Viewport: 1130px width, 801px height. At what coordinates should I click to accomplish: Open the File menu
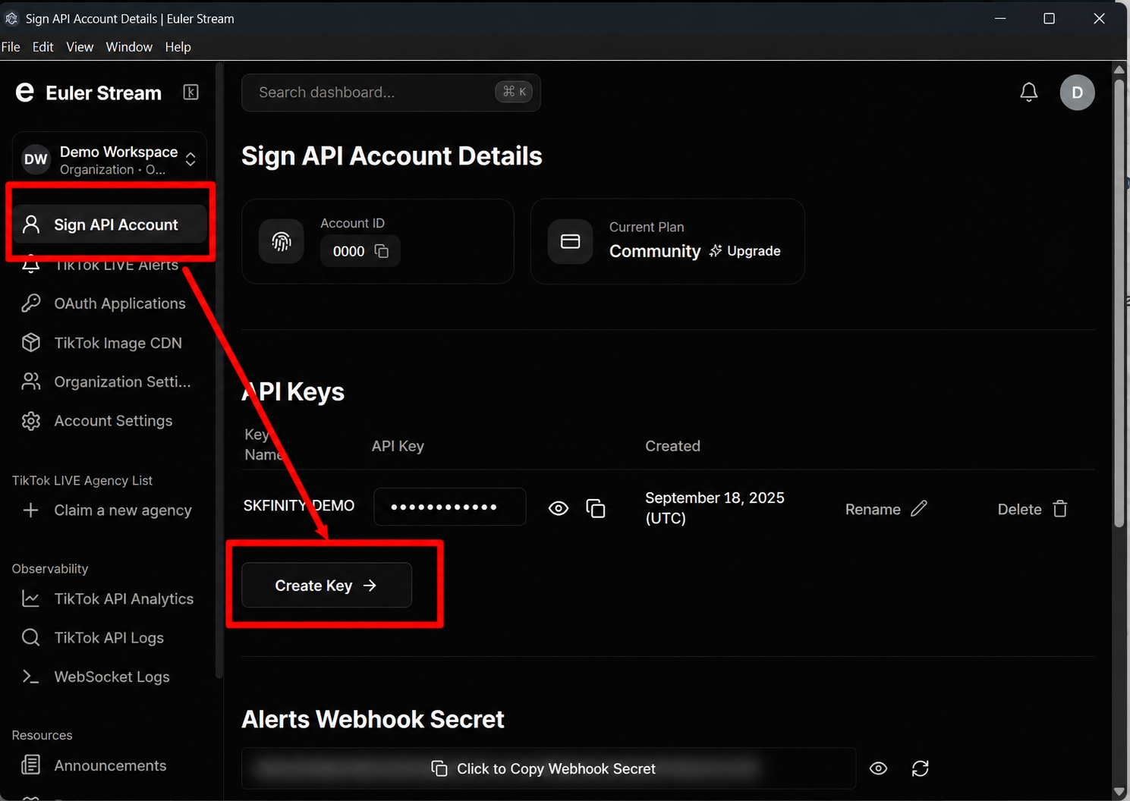[11, 47]
